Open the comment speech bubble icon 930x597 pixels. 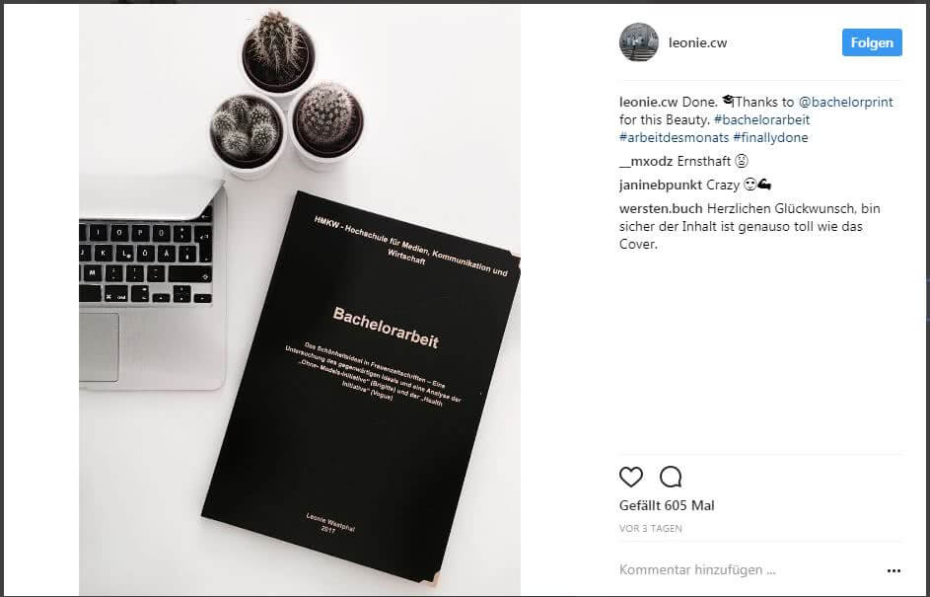click(x=671, y=477)
